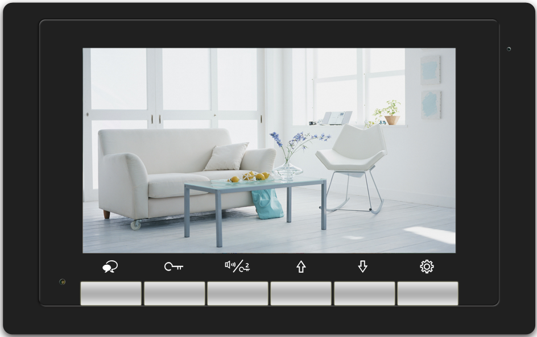Click the potted plant on the windowsill

click(x=391, y=113)
